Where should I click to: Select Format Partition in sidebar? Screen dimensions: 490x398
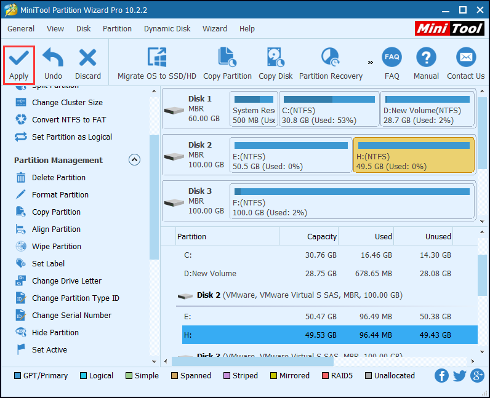pyautogui.click(x=52, y=194)
